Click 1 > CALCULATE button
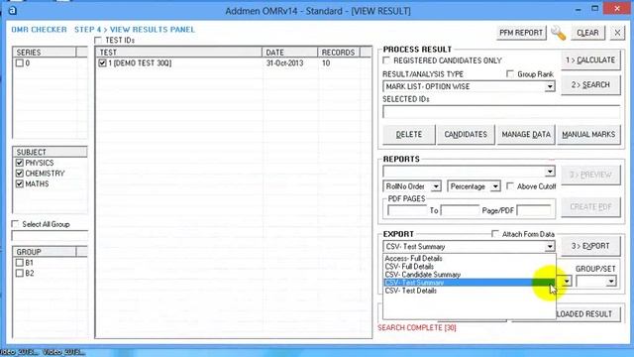Viewport: 634px width, 357px height. [590, 60]
